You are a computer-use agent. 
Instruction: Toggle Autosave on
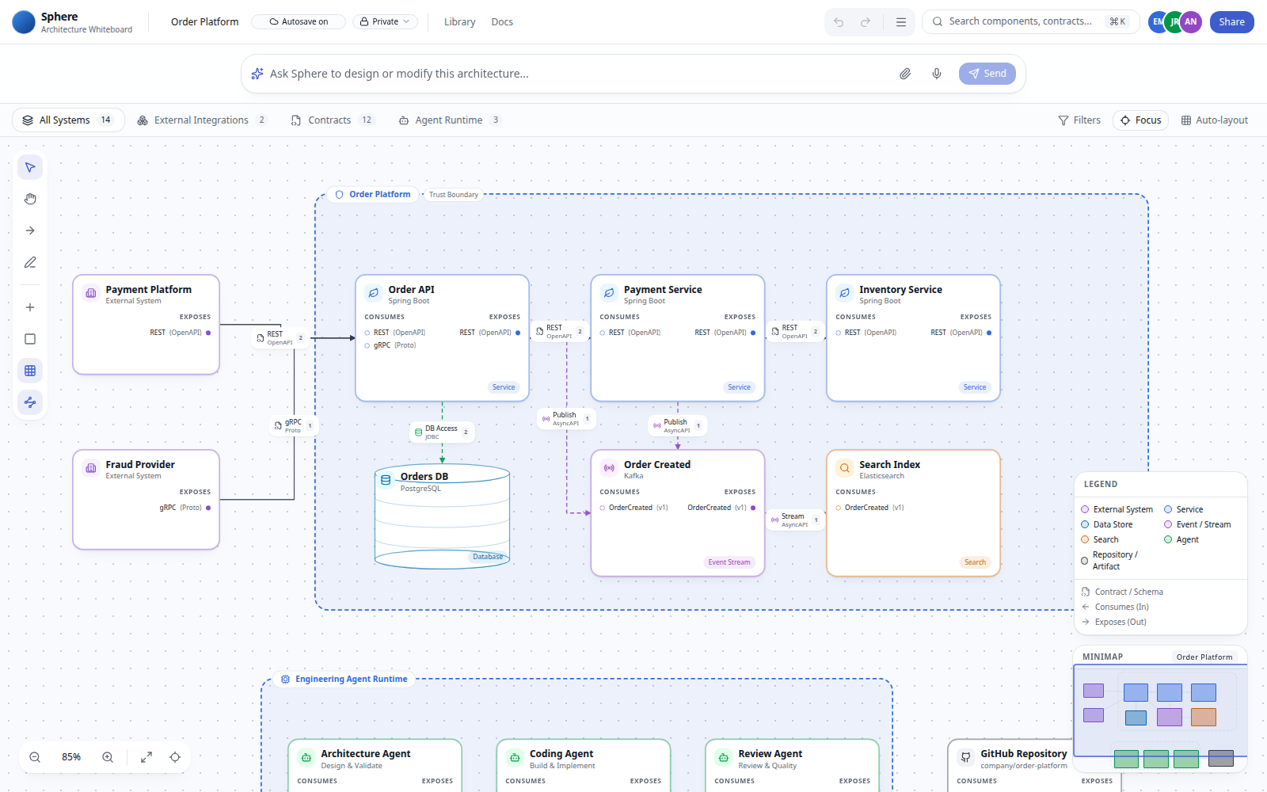click(299, 22)
